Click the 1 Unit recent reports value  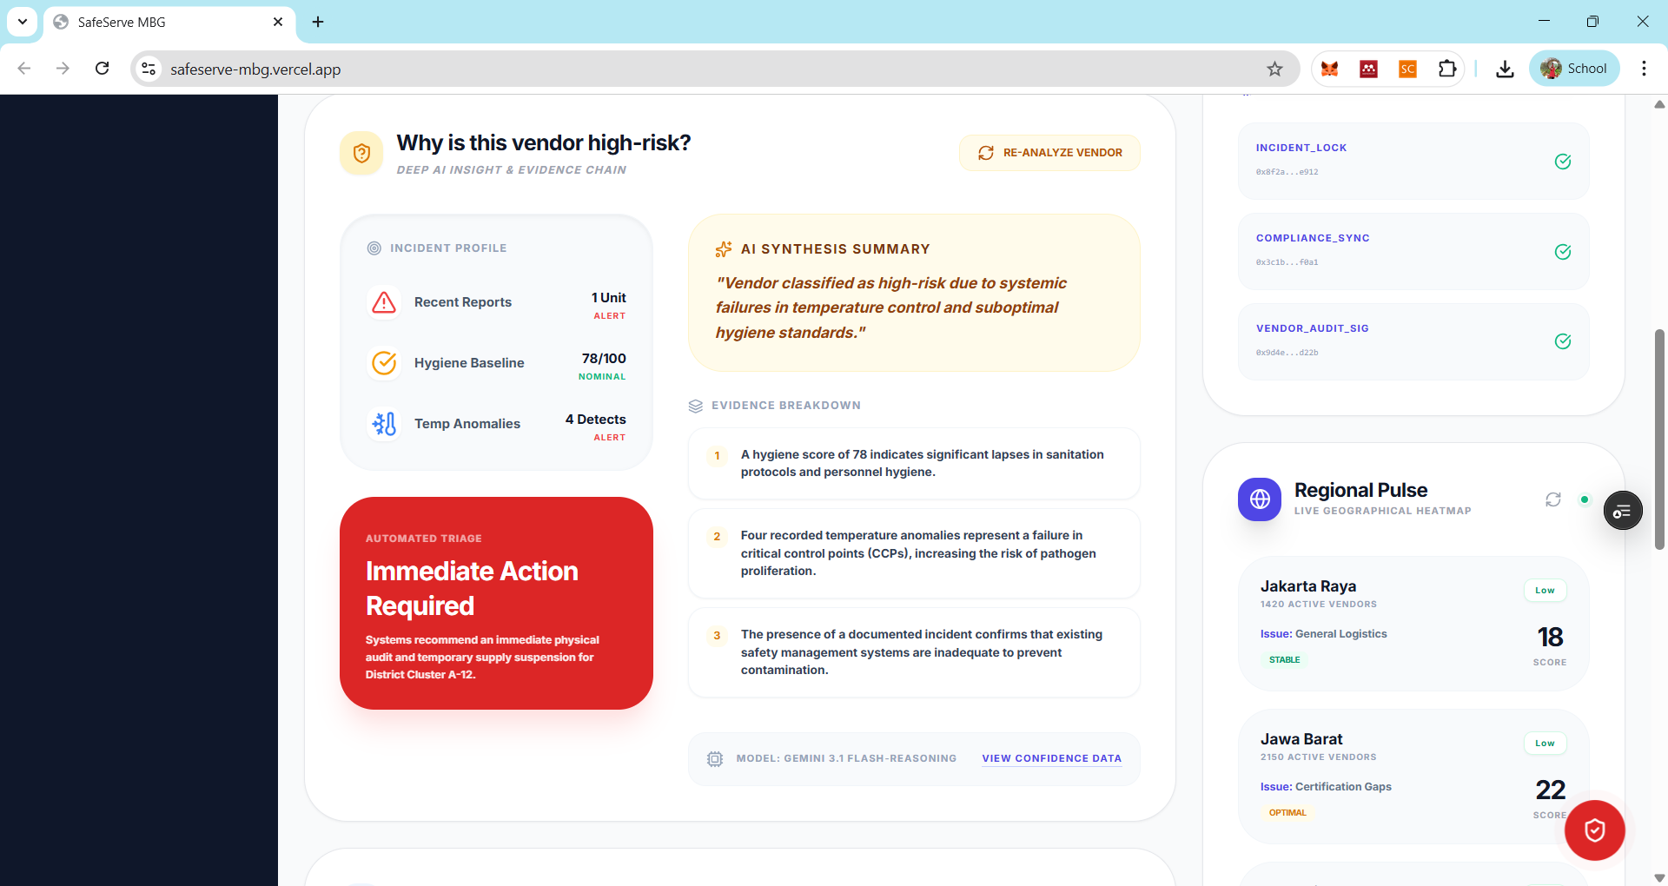pyautogui.click(x=608, y=298)
